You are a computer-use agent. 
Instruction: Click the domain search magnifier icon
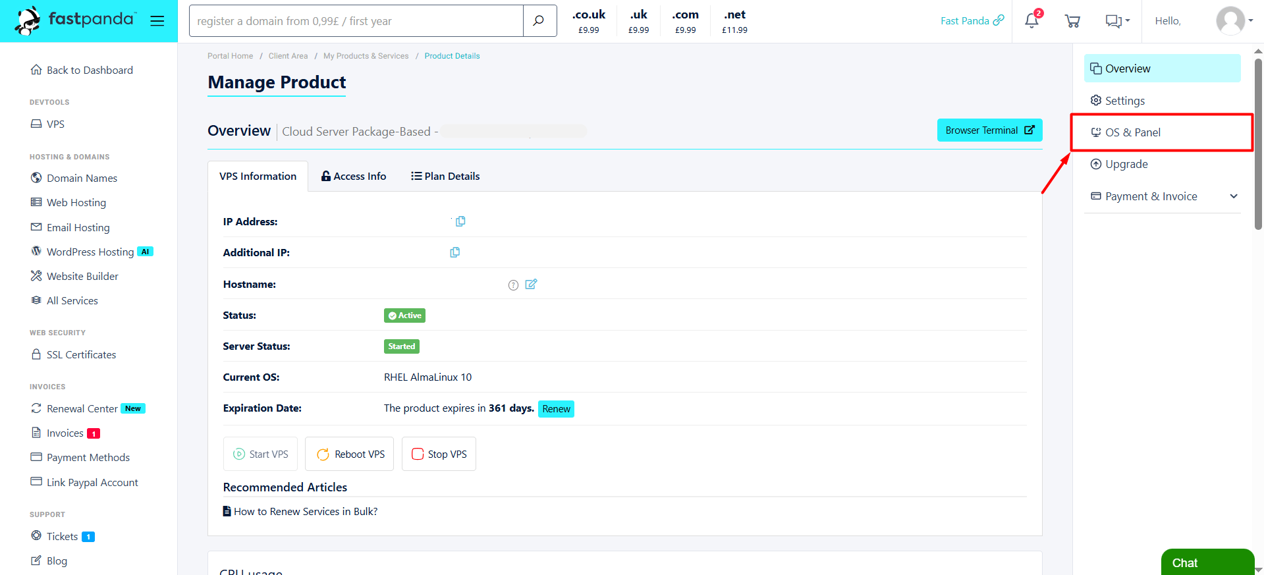(539, 21)
